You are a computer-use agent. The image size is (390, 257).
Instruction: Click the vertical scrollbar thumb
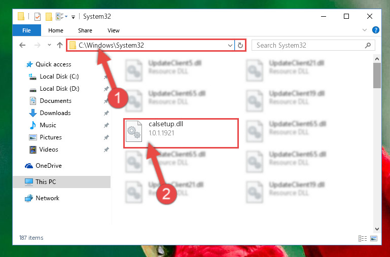(377, 76)
